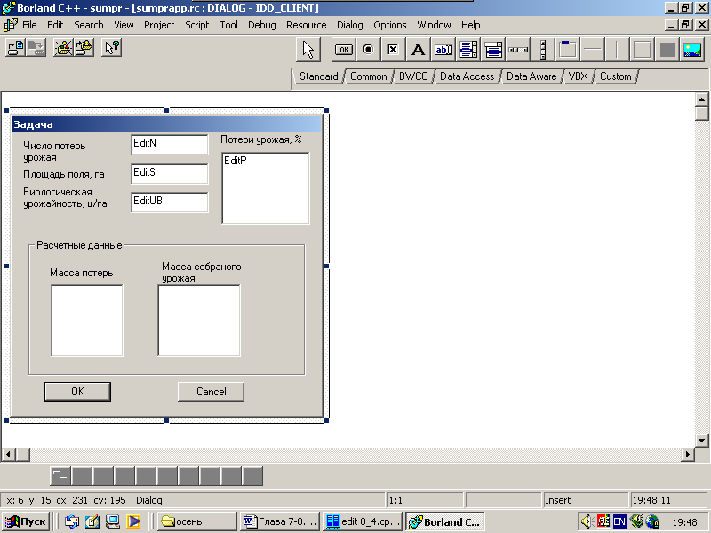The image size is (711, 533).
Task: Switch to the VBX palette tab
Action: 579,76
